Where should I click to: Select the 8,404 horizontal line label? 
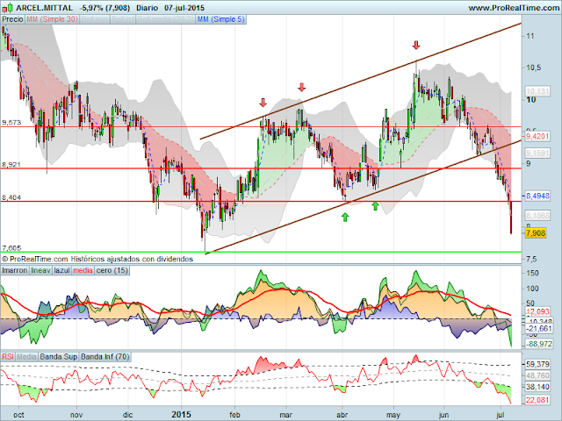11,197
